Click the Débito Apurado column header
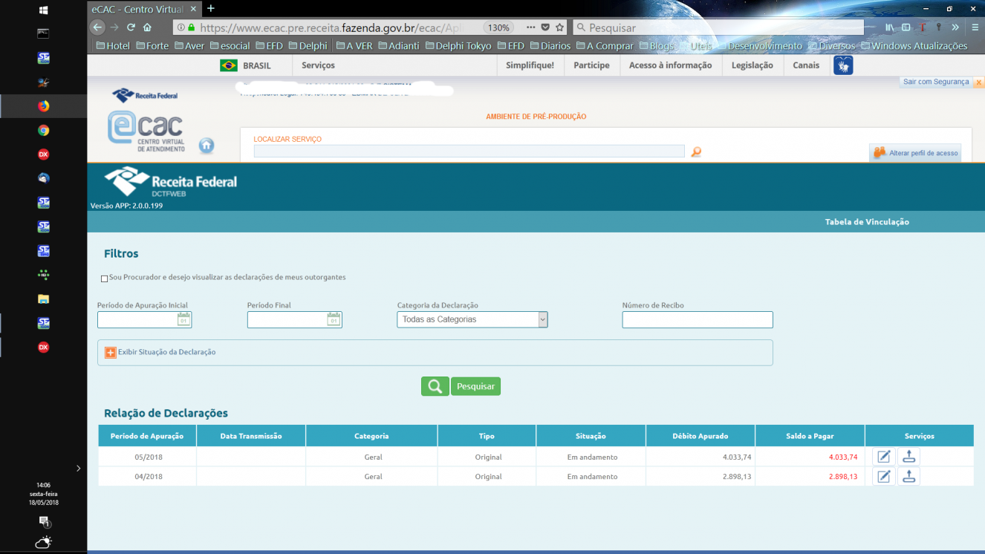The height and width of the screenshot is (554, 985). [700, 436]
